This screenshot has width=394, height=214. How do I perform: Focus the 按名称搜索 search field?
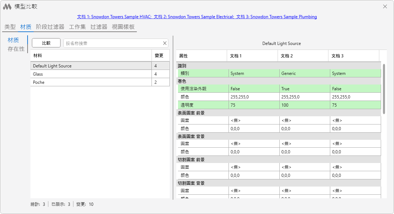tap(113, 43)
